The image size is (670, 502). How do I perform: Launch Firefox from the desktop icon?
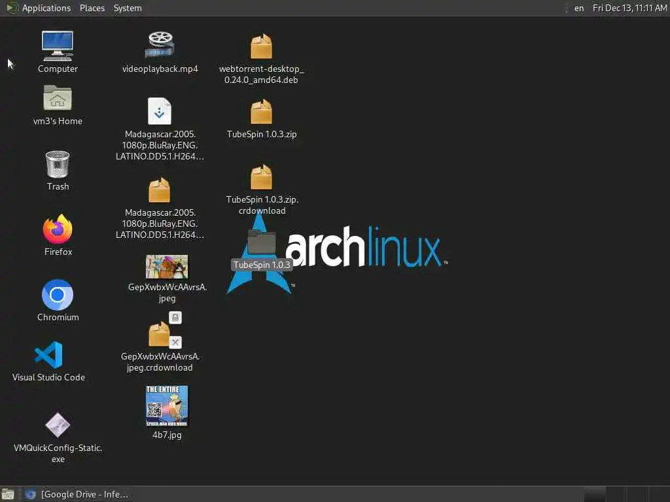click(58, 229)
